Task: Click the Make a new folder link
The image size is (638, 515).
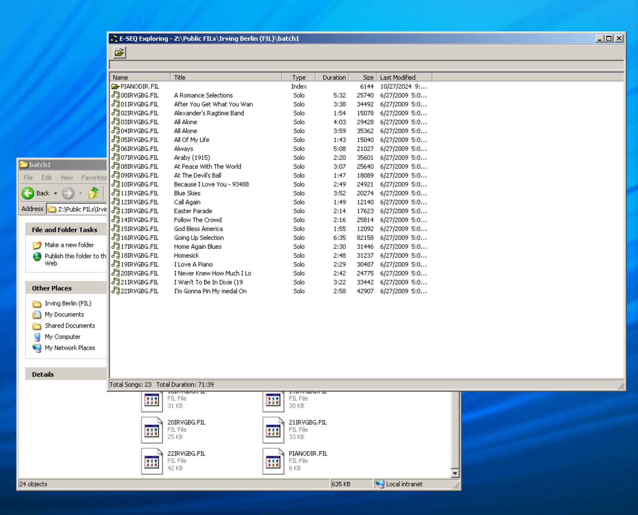Action: point(69,245)
